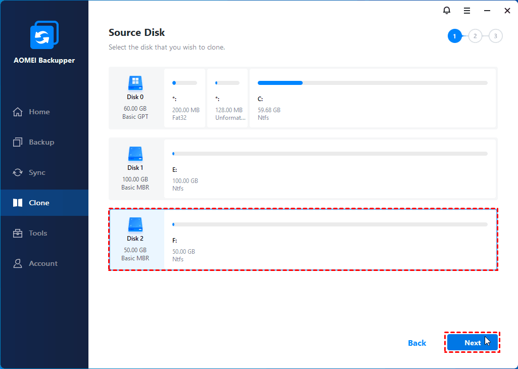
Task: Open the notifications bell icon
Action: coord(447,11)
